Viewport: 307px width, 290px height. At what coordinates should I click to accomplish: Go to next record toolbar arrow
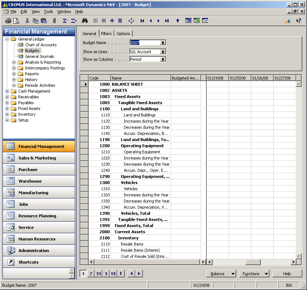(x=158, y=21)
